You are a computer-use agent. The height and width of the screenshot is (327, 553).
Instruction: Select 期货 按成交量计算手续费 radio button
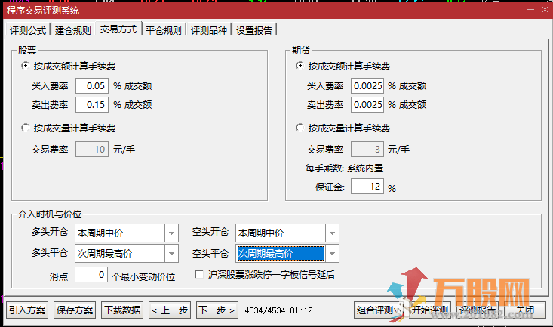point(300,128)
